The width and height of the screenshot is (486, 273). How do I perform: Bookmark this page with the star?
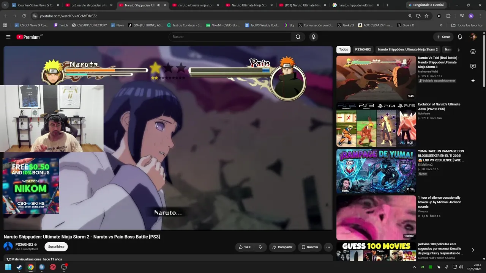(426, 16)
